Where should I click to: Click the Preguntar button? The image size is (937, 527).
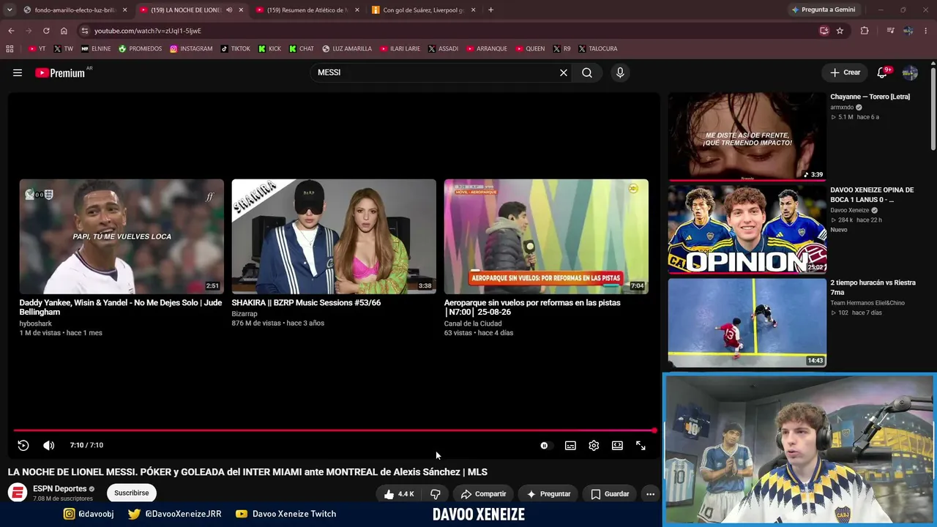point(548,494)
